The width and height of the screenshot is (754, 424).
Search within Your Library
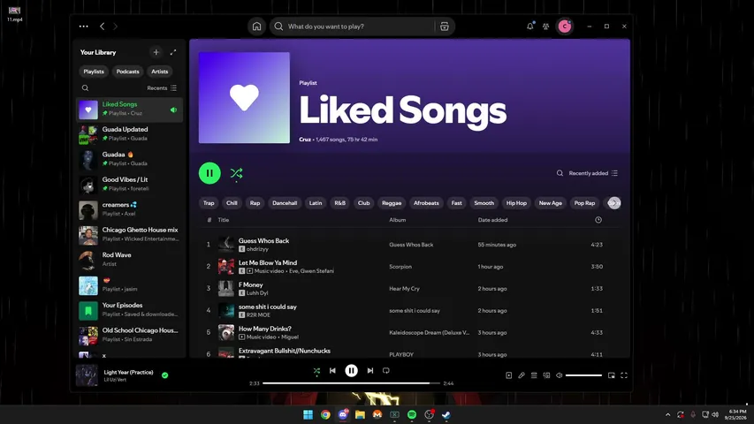85,88
